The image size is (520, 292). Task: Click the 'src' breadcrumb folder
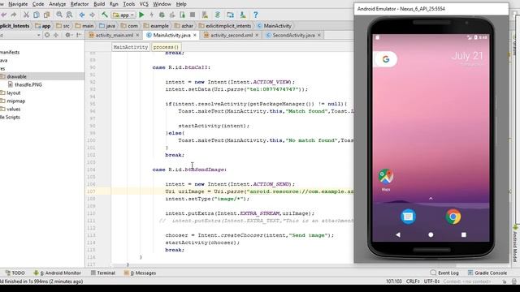pyautogui.click(x=63, y=26)
